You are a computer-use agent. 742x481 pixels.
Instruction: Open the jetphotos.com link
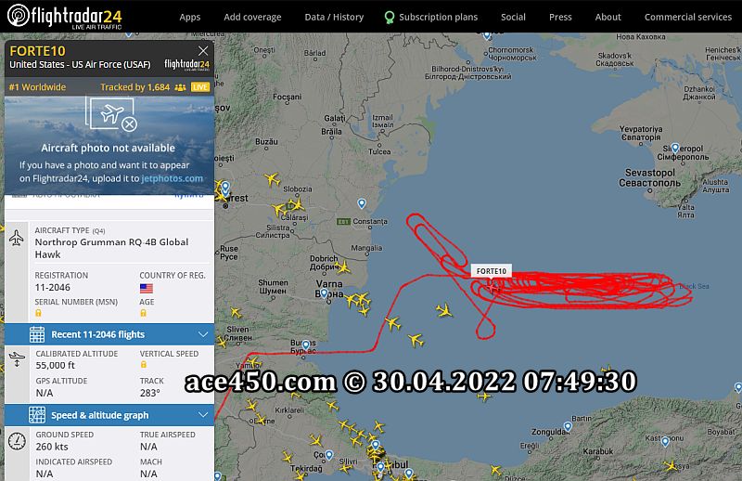click(x=173, y=178)
